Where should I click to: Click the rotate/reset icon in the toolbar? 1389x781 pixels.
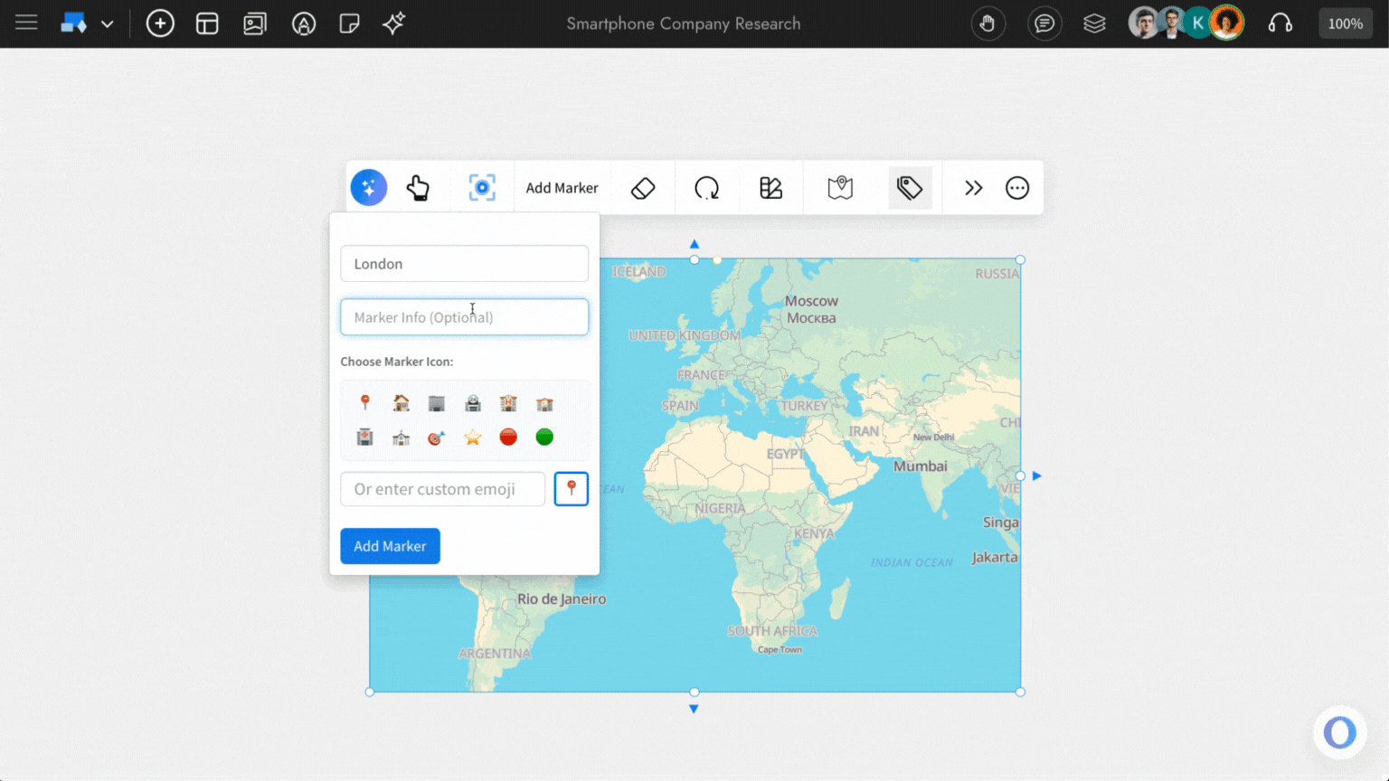706,187
